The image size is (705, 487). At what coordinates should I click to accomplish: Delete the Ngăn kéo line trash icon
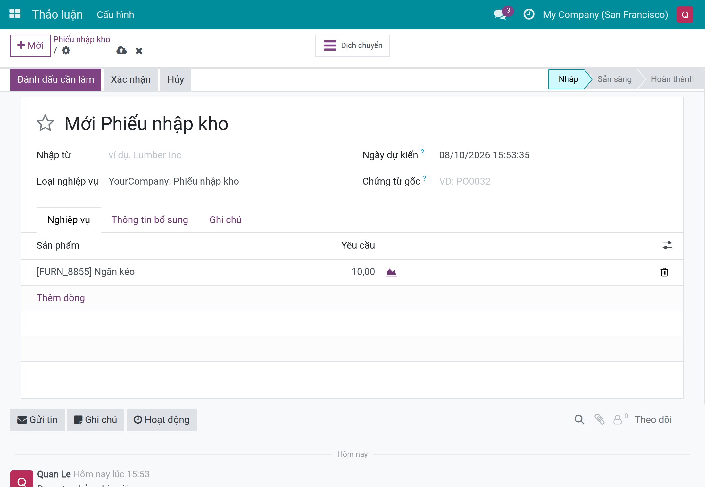point(664,272)
